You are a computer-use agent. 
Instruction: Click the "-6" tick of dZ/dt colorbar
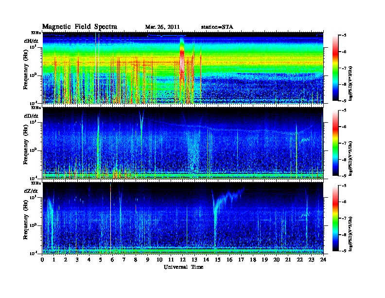click(344, 202)
